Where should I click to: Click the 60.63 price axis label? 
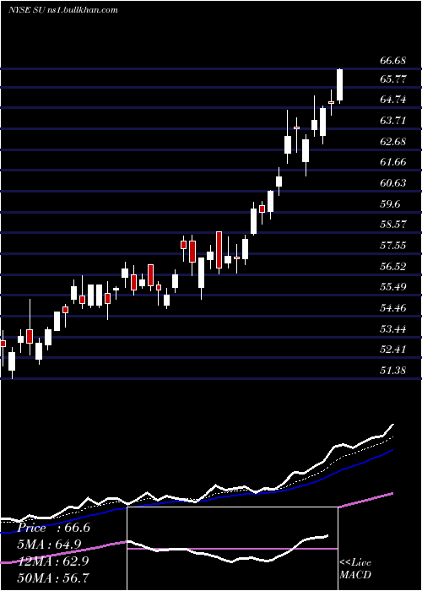click(392, 183)
